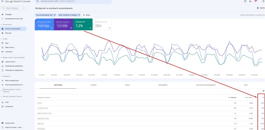Open the table filter icon
The image size is (265, 130).
tap(263, 91)
